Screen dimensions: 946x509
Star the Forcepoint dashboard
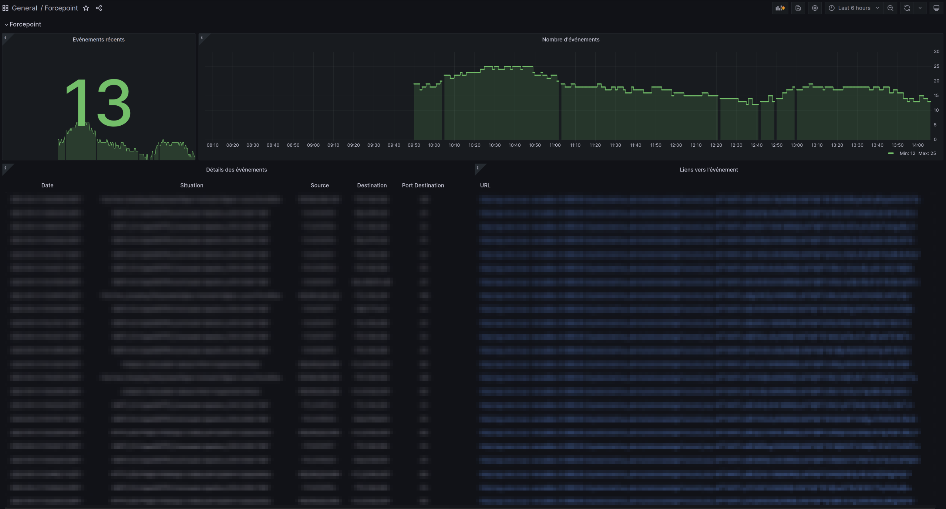(86, 8)
